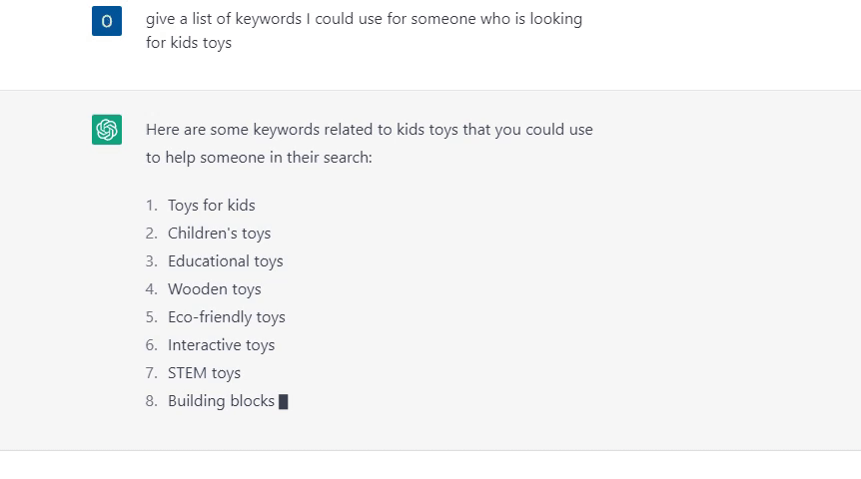Select list item 'Educational toys'

225,261
